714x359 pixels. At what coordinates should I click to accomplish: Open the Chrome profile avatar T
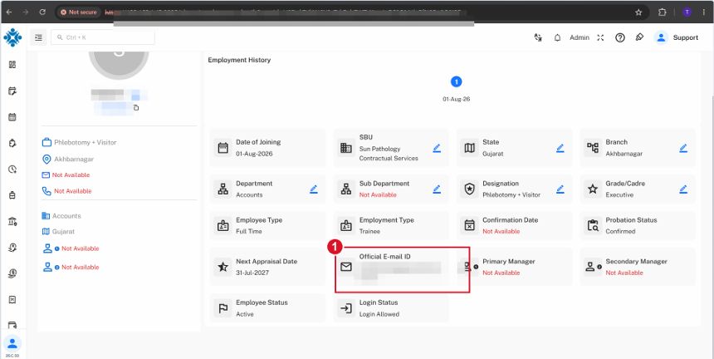pos(687,12)
